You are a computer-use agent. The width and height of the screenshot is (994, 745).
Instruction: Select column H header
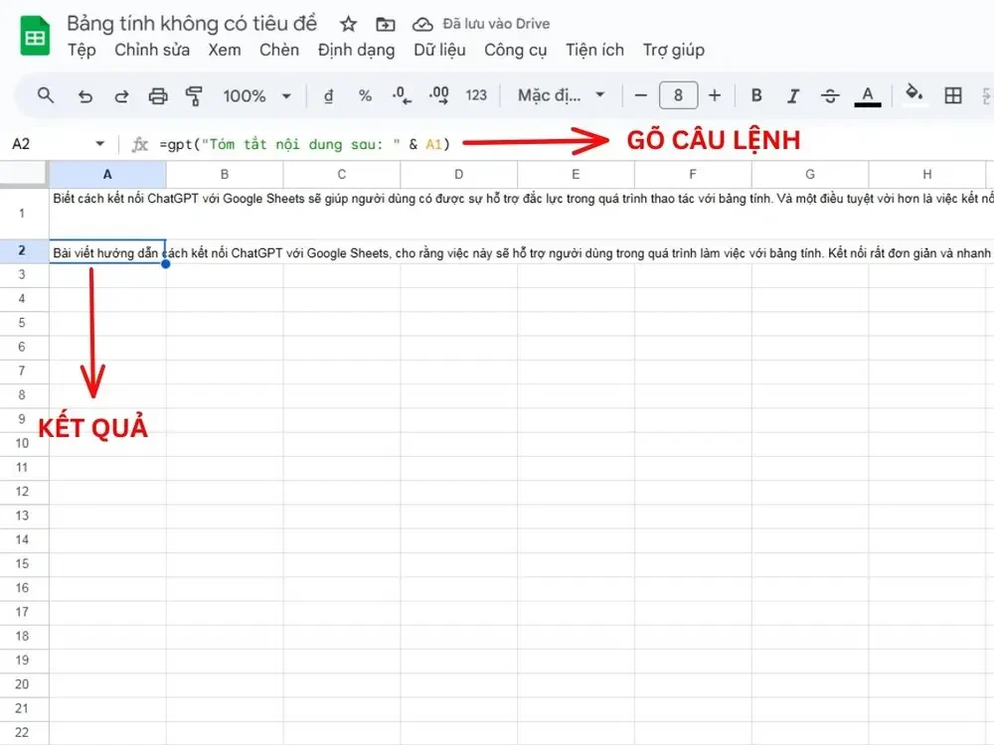point(927,174)
